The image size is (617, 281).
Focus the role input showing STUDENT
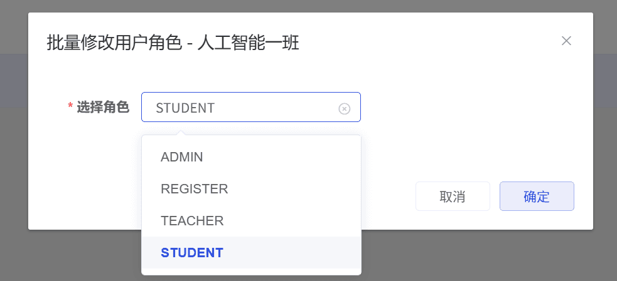[239, 108]
